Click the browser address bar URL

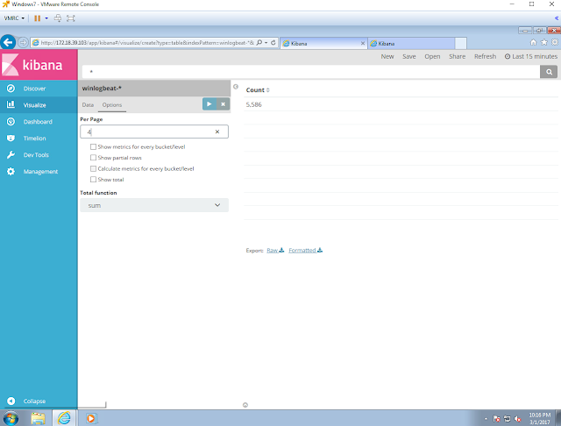point(147,43)
